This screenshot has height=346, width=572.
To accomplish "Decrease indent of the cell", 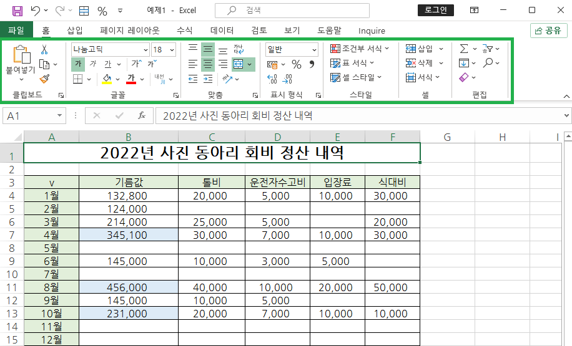I will coord(193,79).
